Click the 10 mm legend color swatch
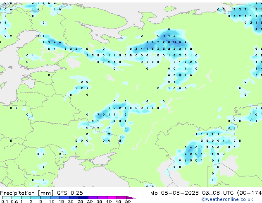The image size is (262, 203). 55,198
